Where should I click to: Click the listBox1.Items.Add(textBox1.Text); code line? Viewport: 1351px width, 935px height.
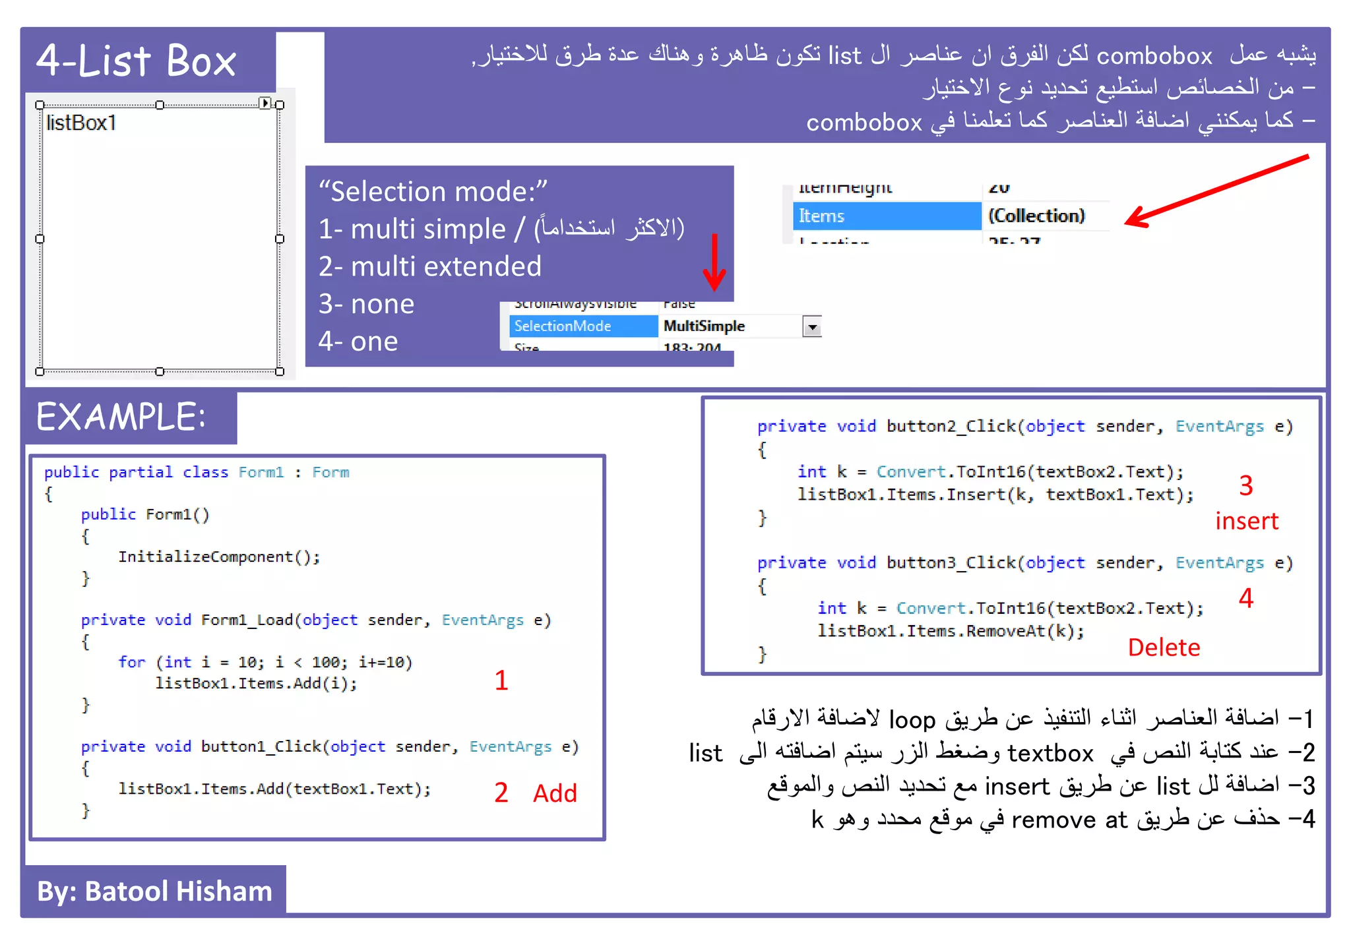(274, 789)
